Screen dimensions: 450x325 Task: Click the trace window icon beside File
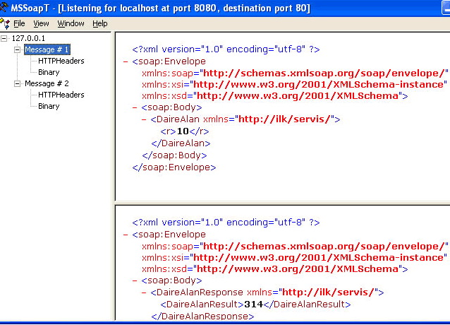(x=6, y=23)
